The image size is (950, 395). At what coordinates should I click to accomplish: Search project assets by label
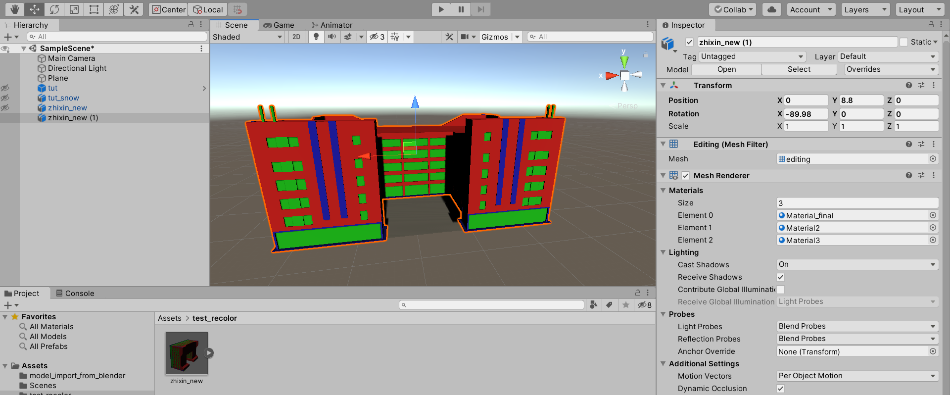coord(610,305)
